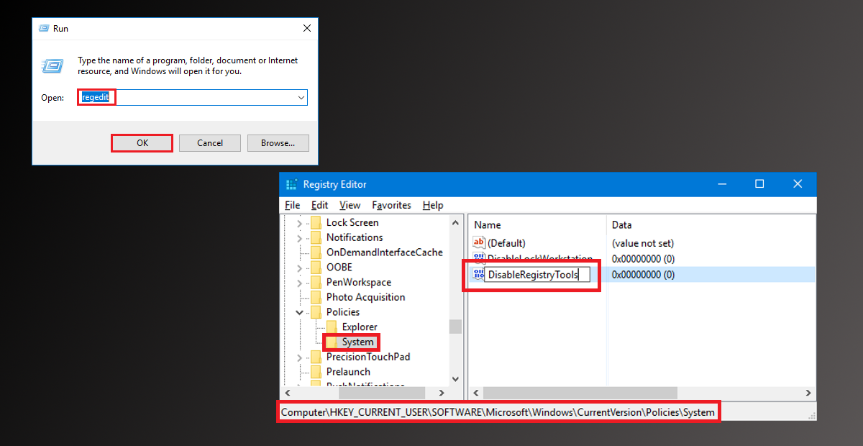
Task: Click the tree pane scroll down arrow
Action: tap(455, 379)
